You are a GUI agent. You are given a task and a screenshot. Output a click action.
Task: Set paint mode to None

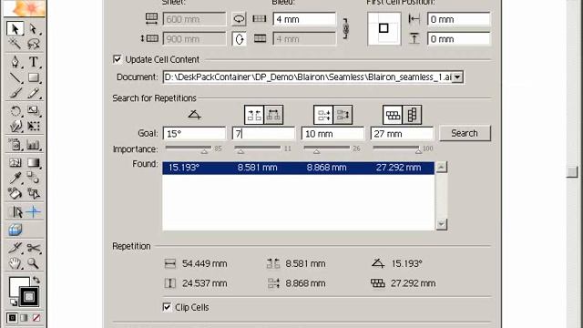pos(36,318)
